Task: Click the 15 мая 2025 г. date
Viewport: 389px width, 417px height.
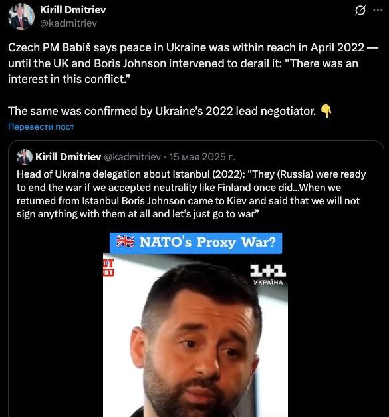Action: 202,157
